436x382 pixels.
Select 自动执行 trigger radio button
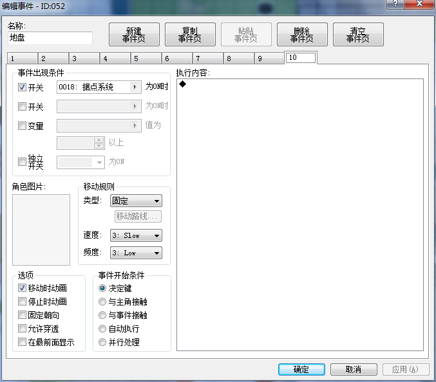[102, 329]
